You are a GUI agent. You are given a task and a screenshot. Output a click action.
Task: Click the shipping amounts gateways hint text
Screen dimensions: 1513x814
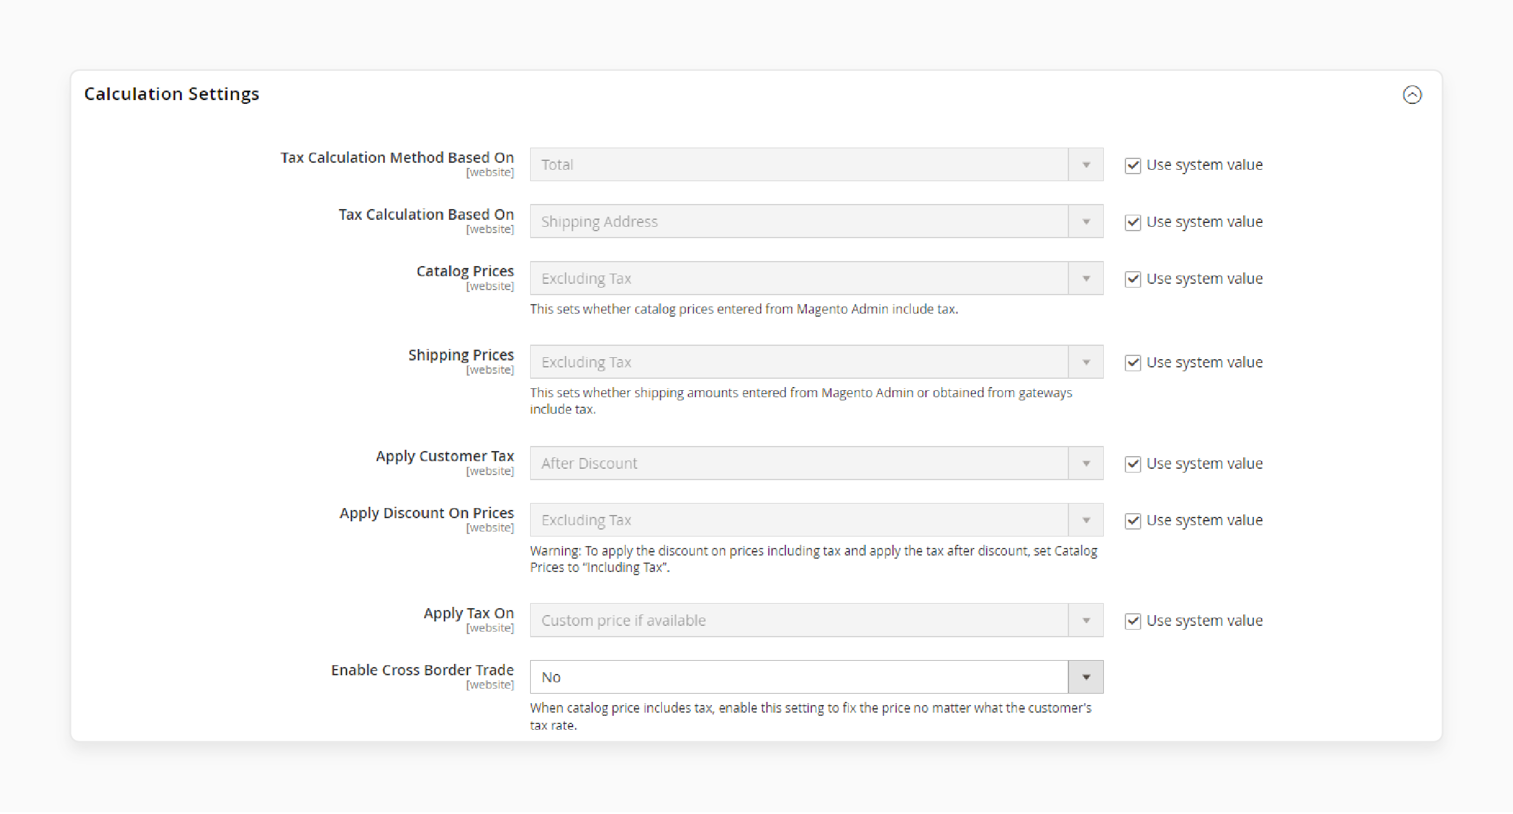point(801,401)
